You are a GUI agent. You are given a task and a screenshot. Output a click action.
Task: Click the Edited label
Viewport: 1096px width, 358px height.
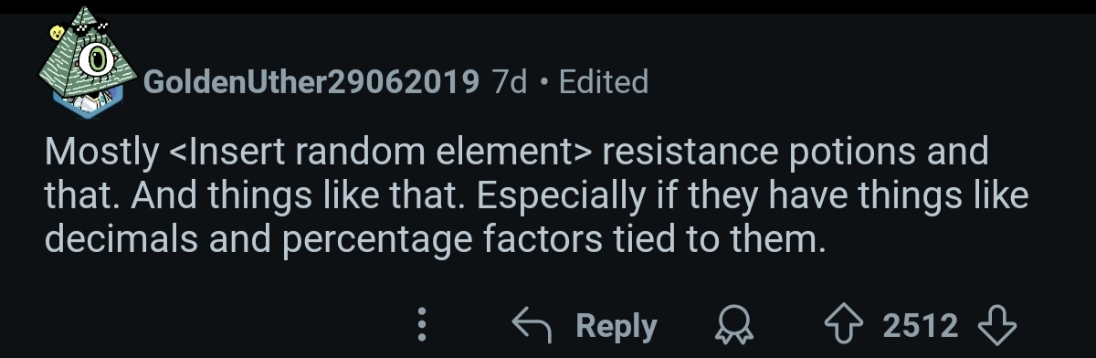coord(603,82)
